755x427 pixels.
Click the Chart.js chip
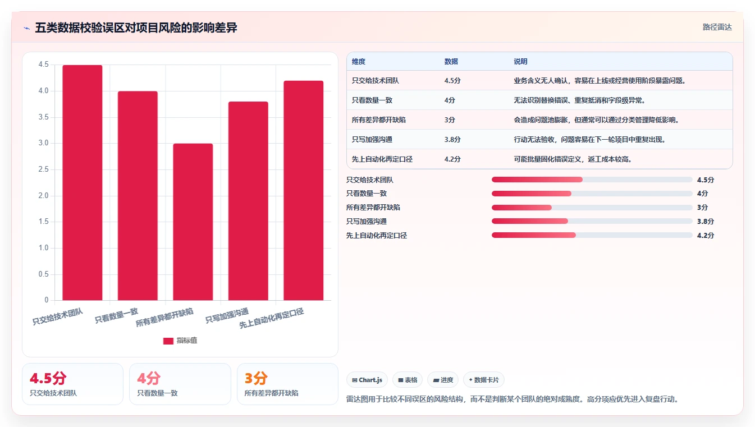367,380
